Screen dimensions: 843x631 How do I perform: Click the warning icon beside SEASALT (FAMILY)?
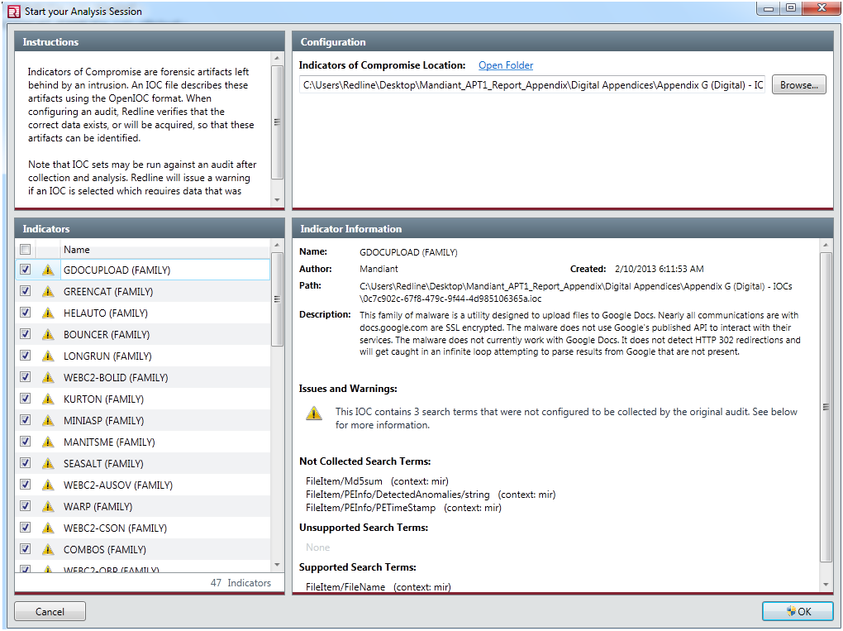click(x=48, y=463)
